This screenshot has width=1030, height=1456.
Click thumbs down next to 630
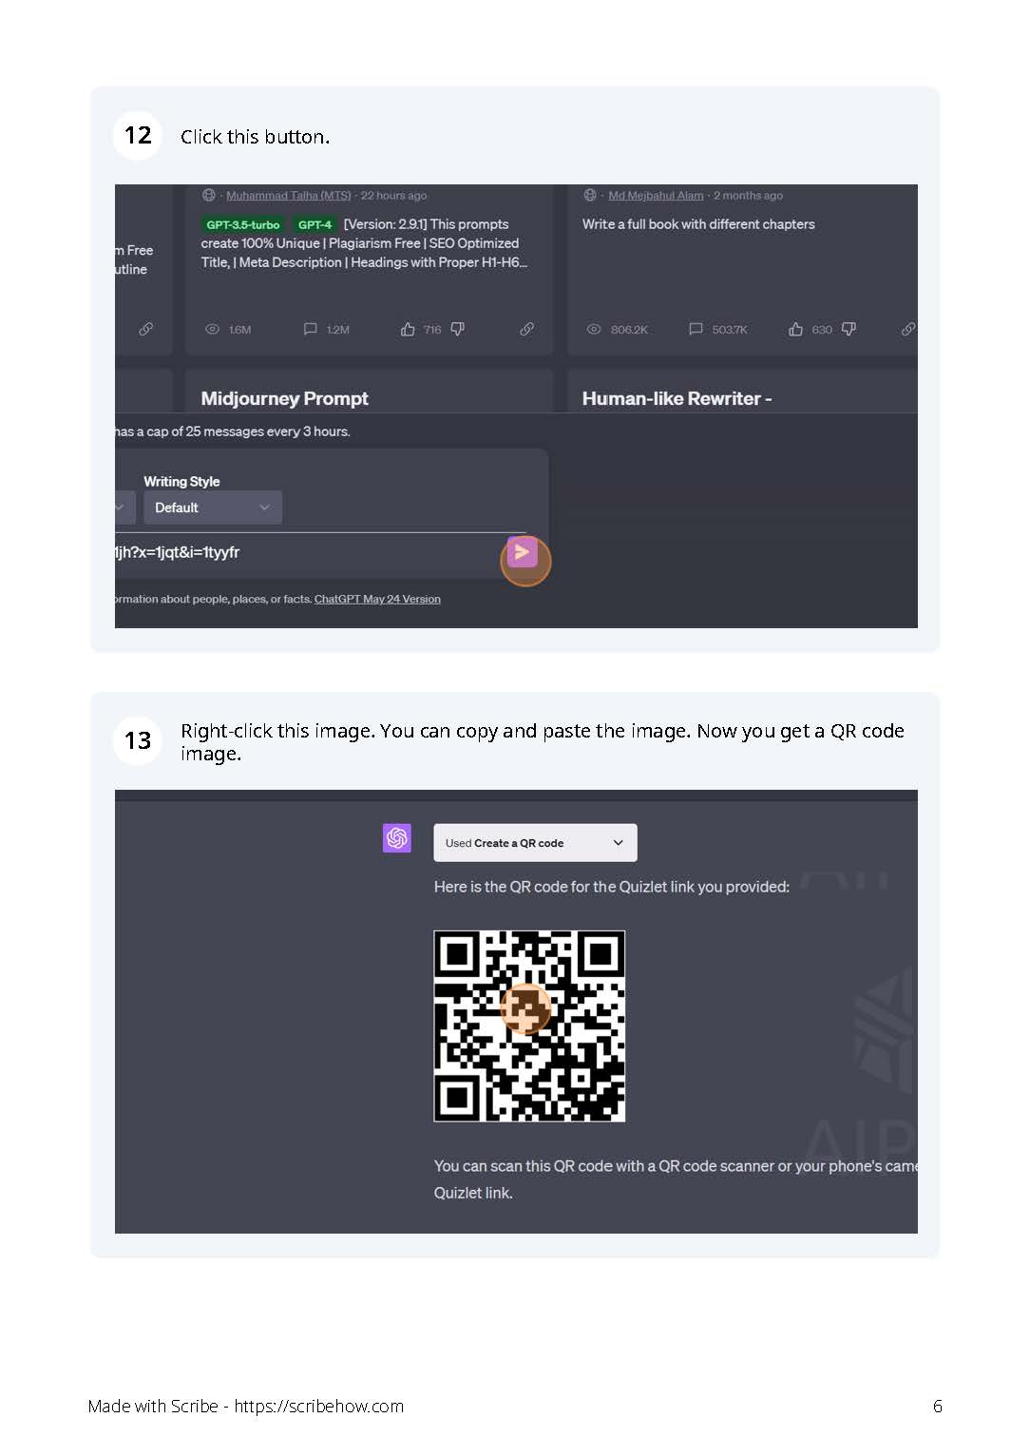[849, 330]
